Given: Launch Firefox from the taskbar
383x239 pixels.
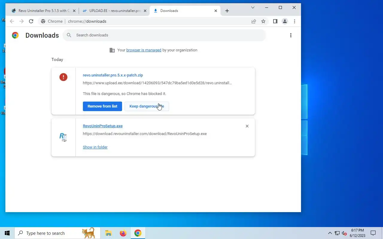Looking at the screenshot, I should 123,233.
